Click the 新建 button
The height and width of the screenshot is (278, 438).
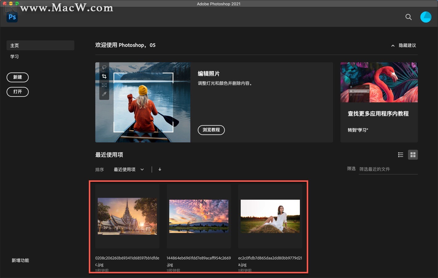[18, 77]
